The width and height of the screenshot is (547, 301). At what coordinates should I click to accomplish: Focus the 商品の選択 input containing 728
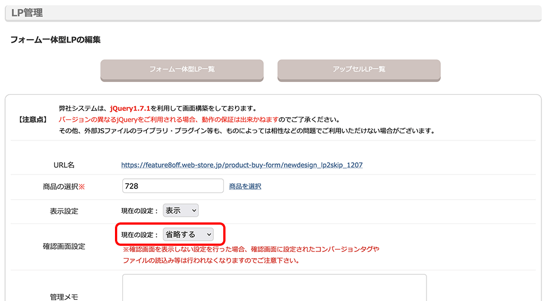point(172,186)
